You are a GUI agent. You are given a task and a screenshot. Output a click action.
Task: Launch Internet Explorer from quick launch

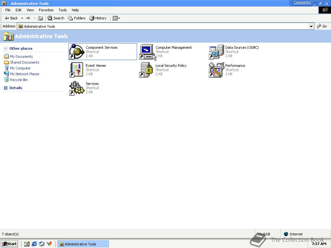click(x=34, y=244)
